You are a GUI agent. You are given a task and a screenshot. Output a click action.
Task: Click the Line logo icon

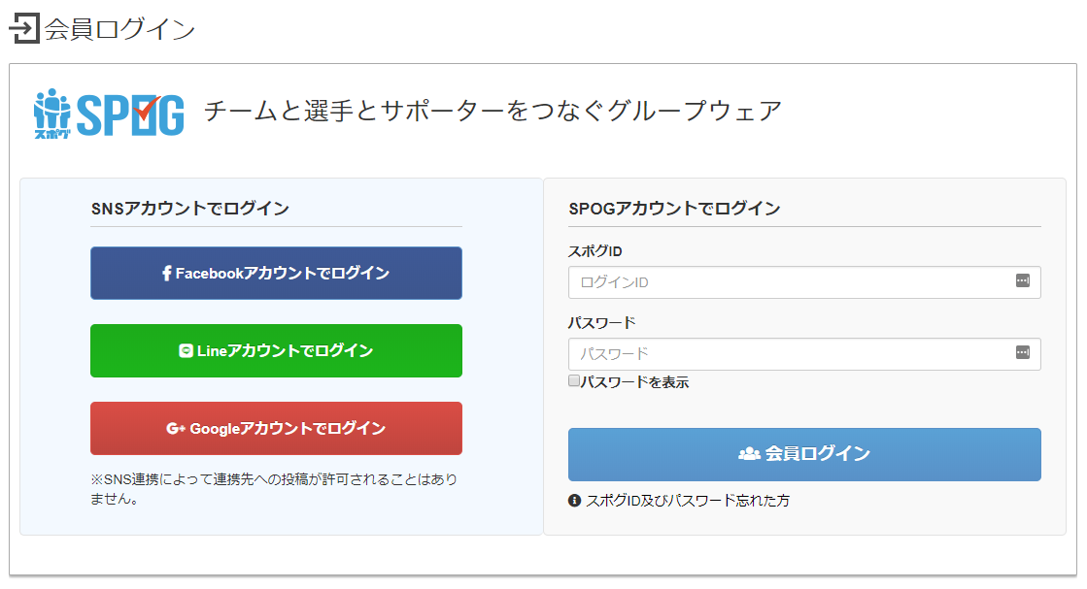186,351
